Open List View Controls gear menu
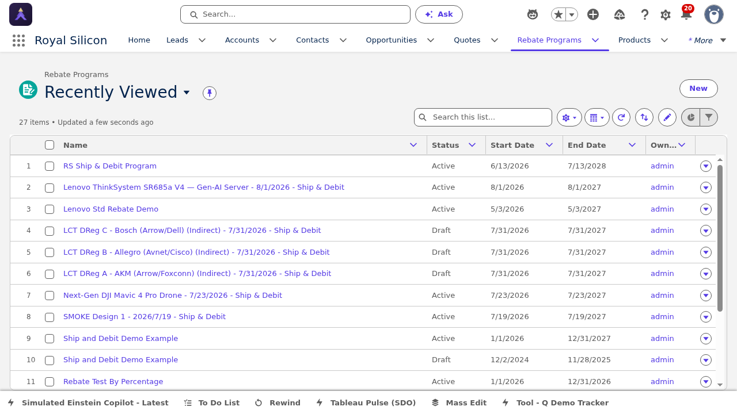The width and height of the screenshot is (737, 414). (569, 117)
